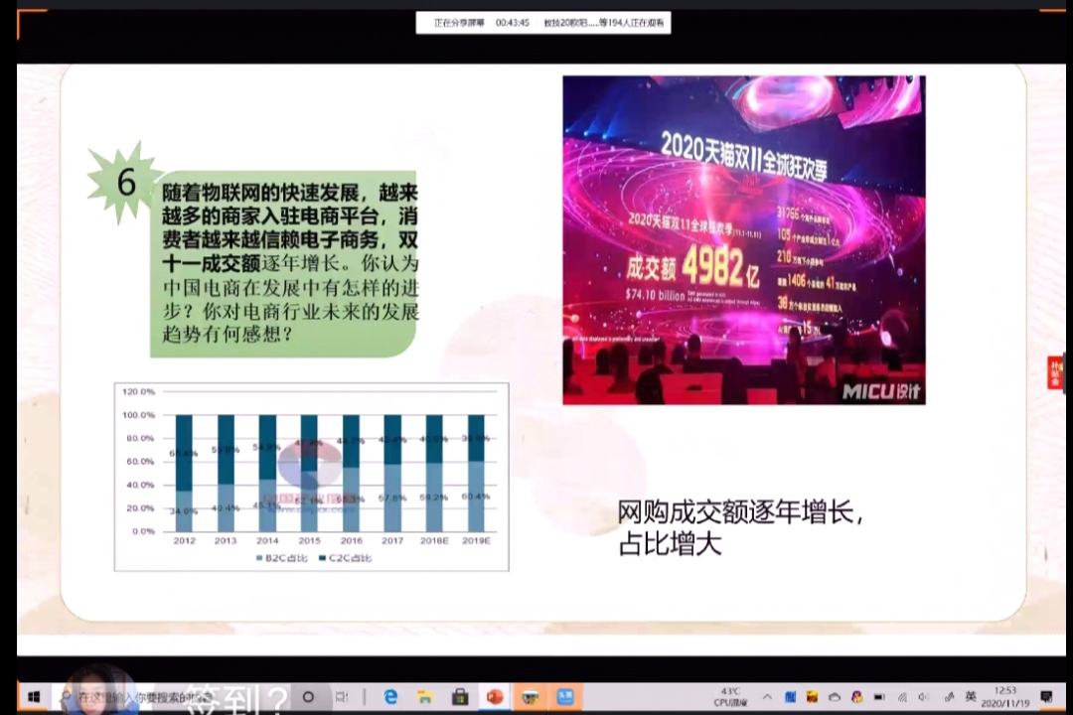Click the B2C/C2C stacked bar chart

[311, 477]
